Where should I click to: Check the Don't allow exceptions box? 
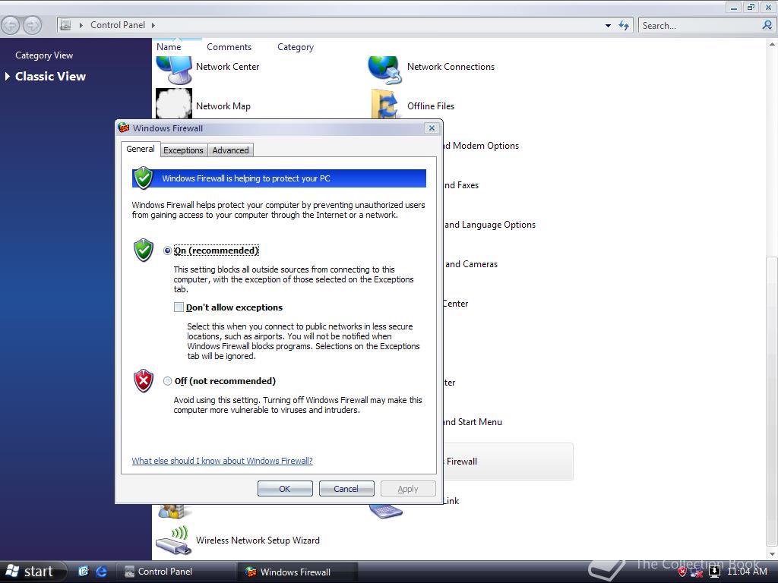(179, 307)
